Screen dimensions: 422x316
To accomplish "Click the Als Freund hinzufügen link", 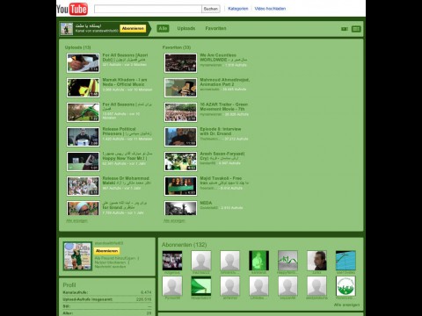I will pyautogui.click(x=115, y=258).
